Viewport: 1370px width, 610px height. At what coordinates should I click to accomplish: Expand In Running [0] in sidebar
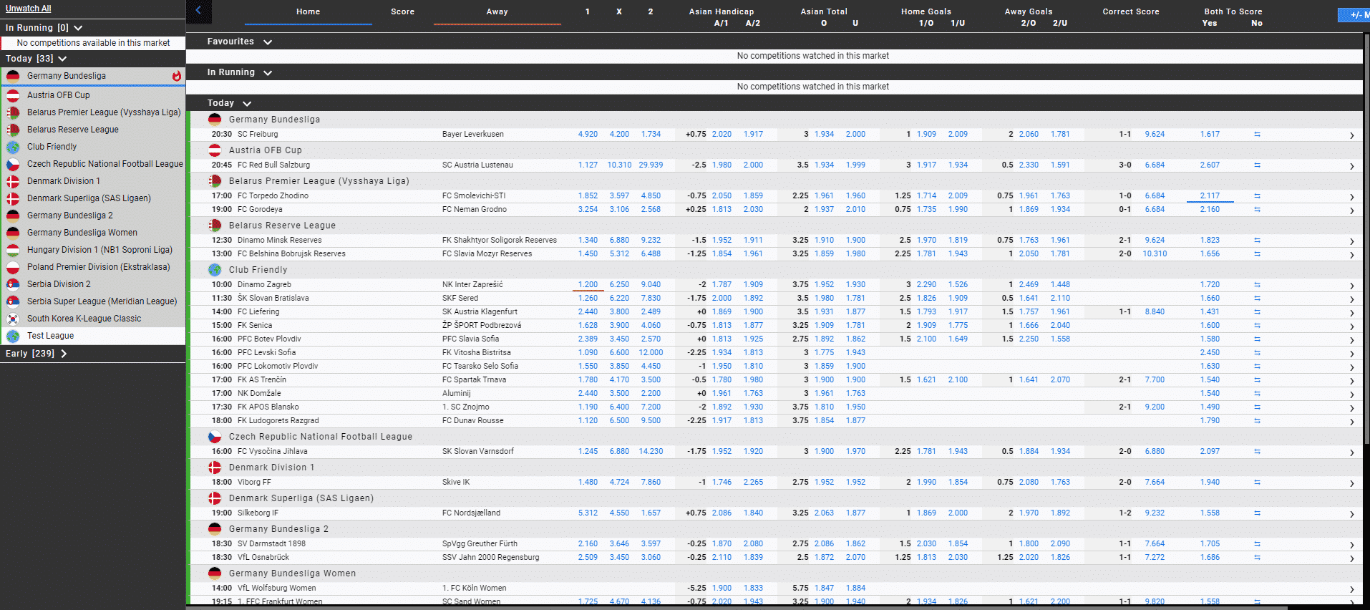[x=78, y=28]
